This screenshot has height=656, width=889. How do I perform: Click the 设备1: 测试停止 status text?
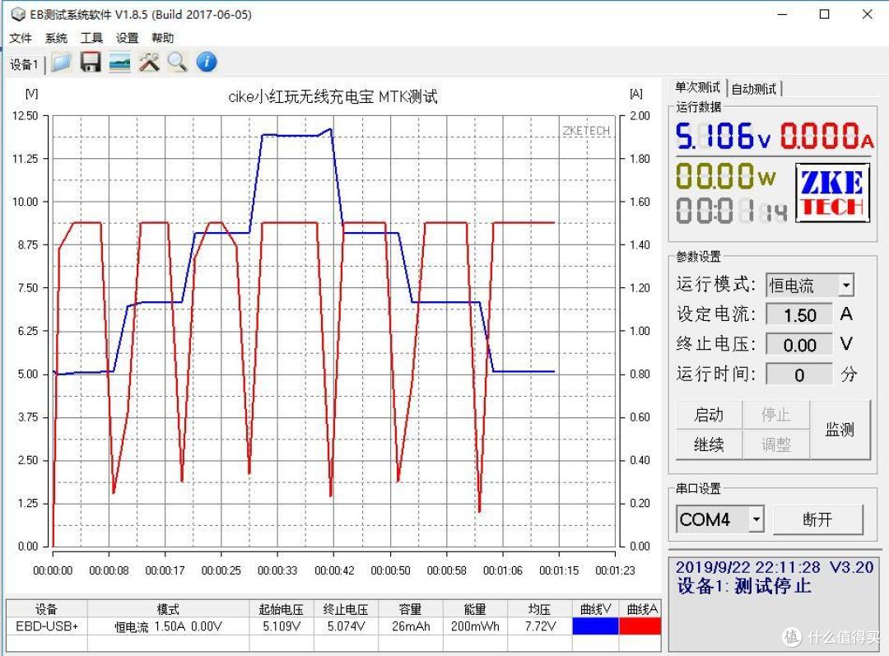[744, 586]
